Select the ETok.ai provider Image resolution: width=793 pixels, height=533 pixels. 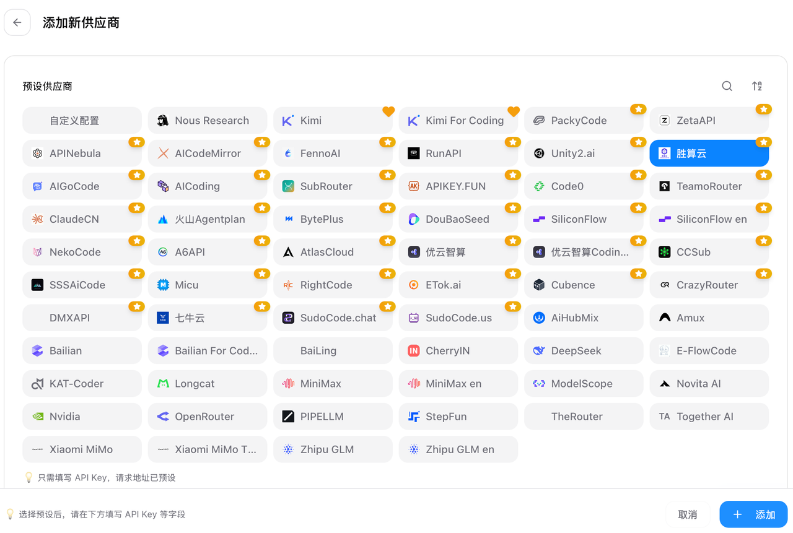click(x=458, y=285)
